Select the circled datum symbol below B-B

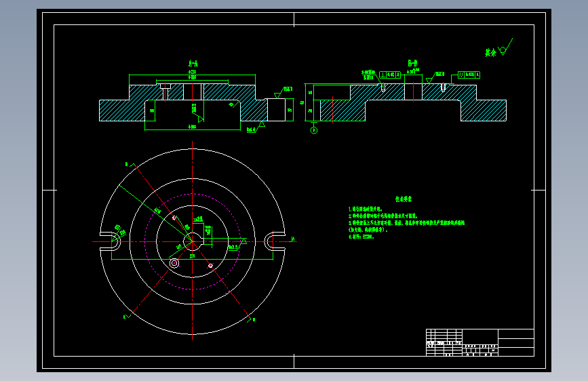314,130
